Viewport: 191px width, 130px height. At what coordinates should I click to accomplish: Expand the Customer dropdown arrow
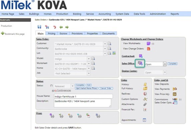[105, 44]
